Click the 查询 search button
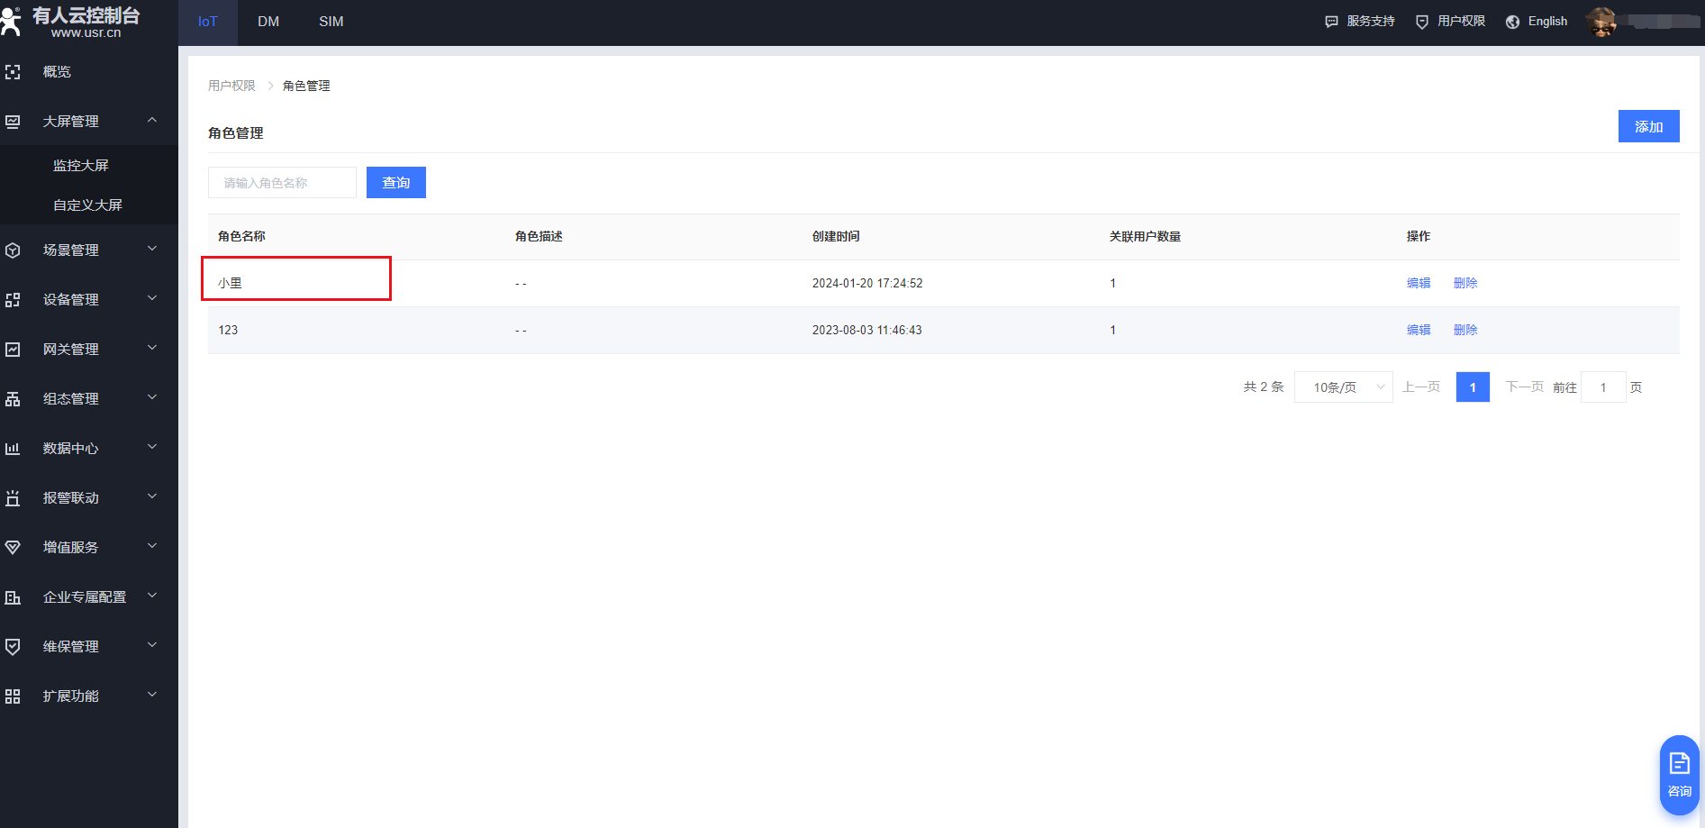The width and height of the screenshot is (1705, 828). coord(395,183)
